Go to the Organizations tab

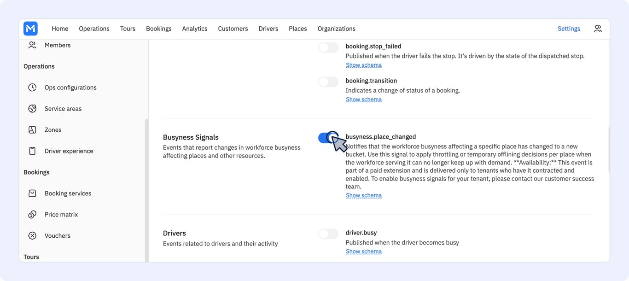click(337, 29)
